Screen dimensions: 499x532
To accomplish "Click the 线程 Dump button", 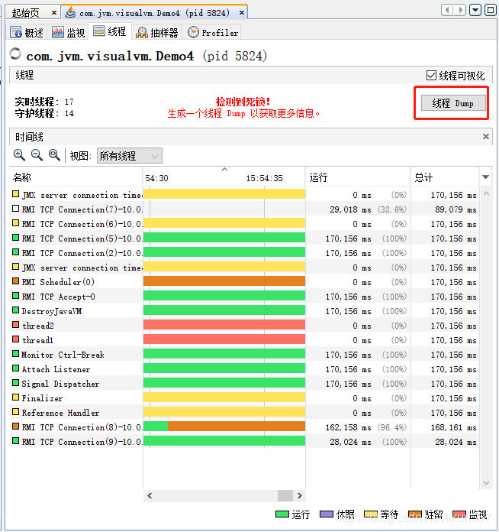I will (x=453, y=102).
